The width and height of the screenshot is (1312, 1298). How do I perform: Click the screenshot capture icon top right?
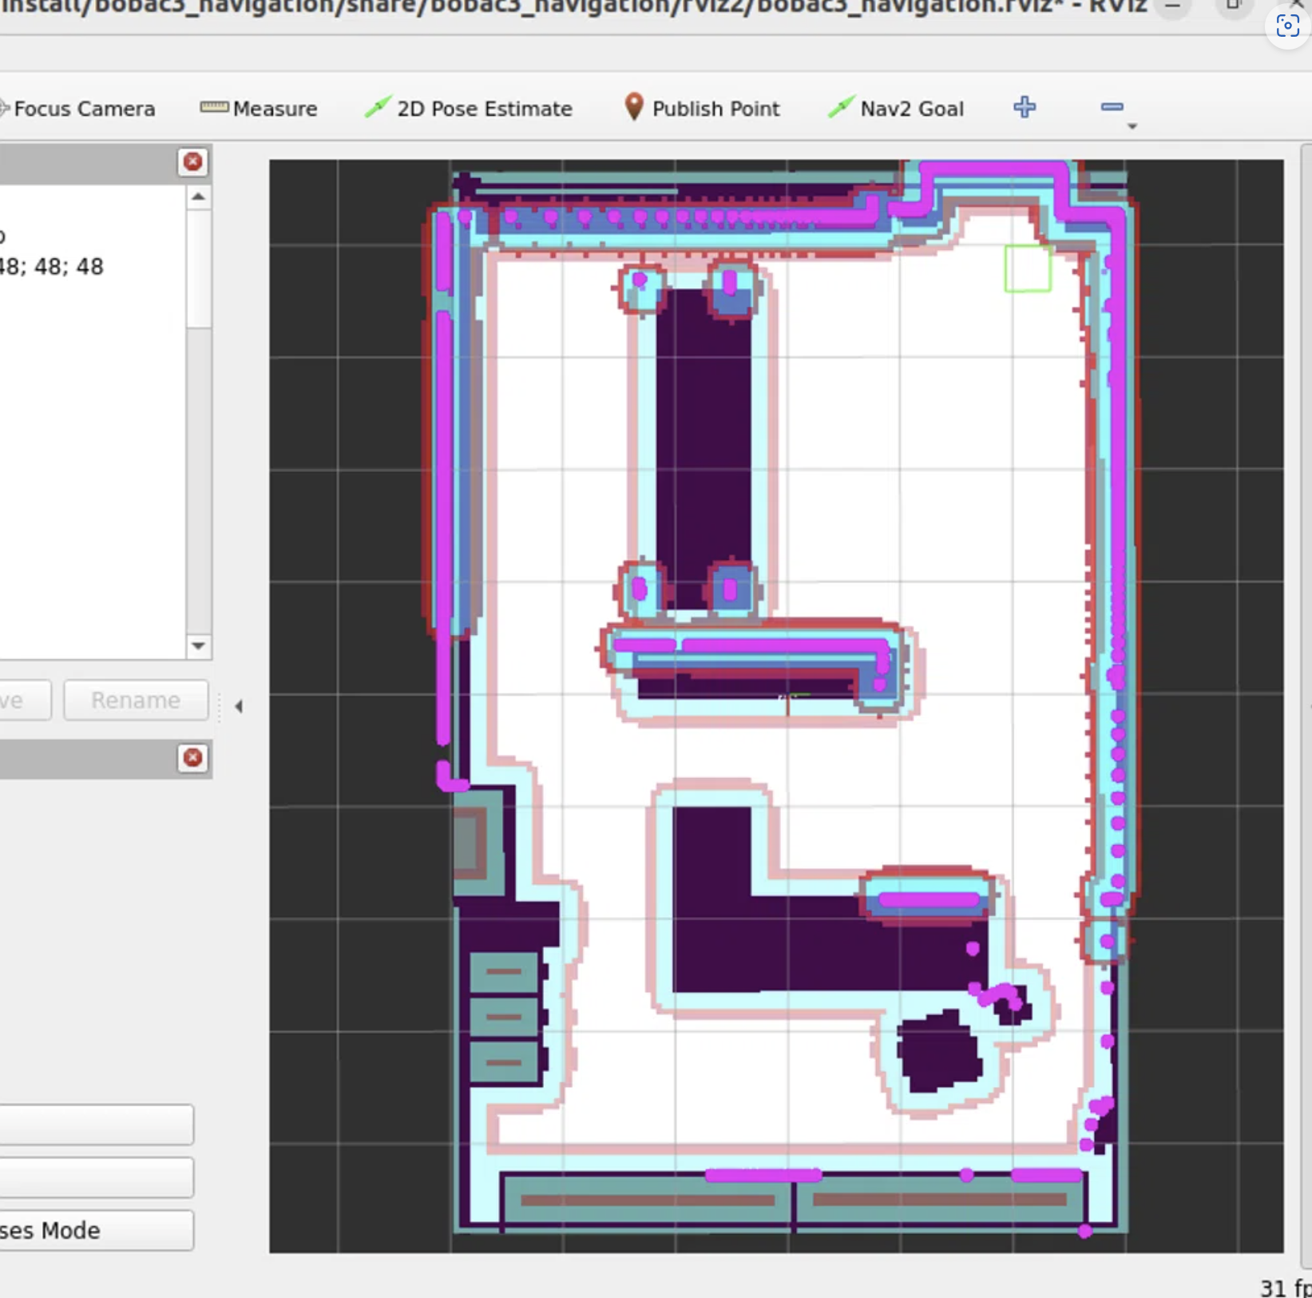tap(1287, 26)
